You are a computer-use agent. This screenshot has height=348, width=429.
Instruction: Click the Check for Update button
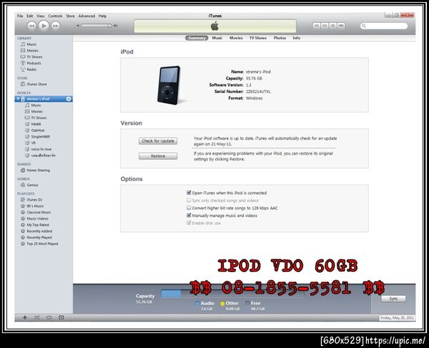point(158,141)
